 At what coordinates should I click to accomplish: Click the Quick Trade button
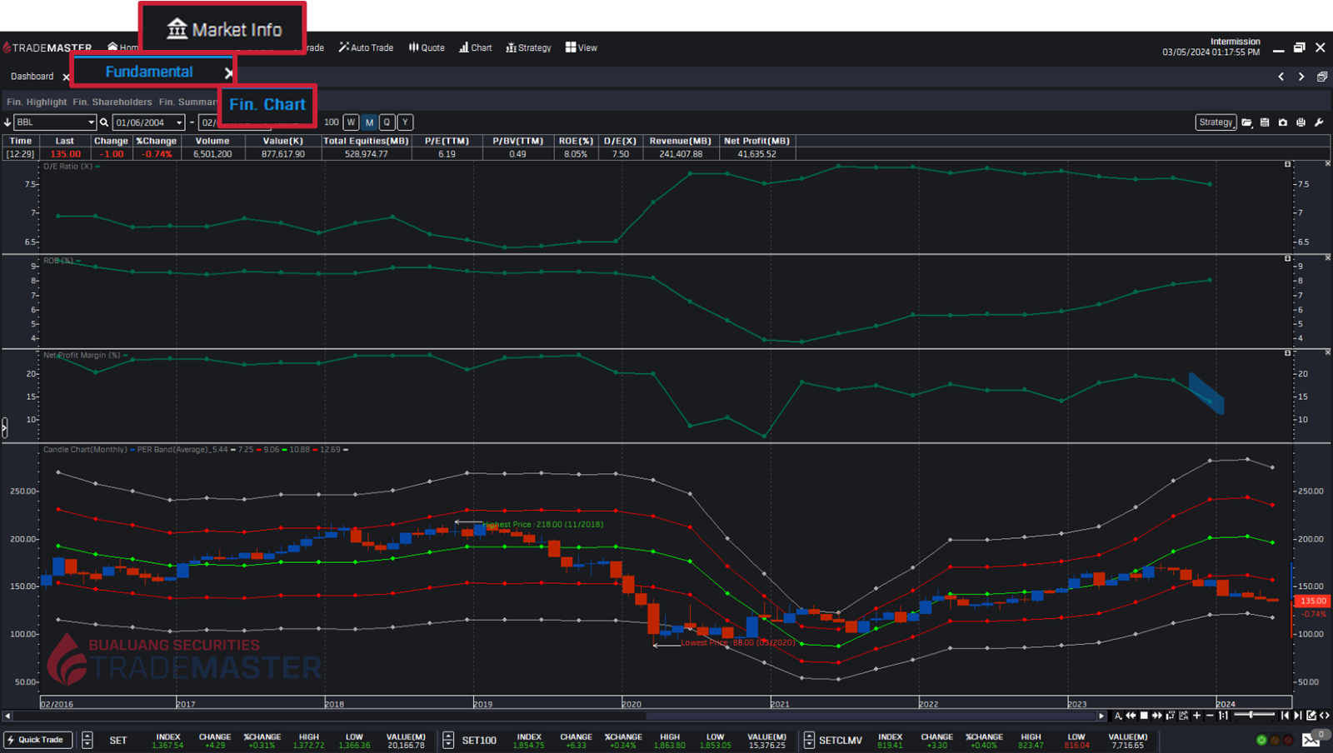coord(38,740)
